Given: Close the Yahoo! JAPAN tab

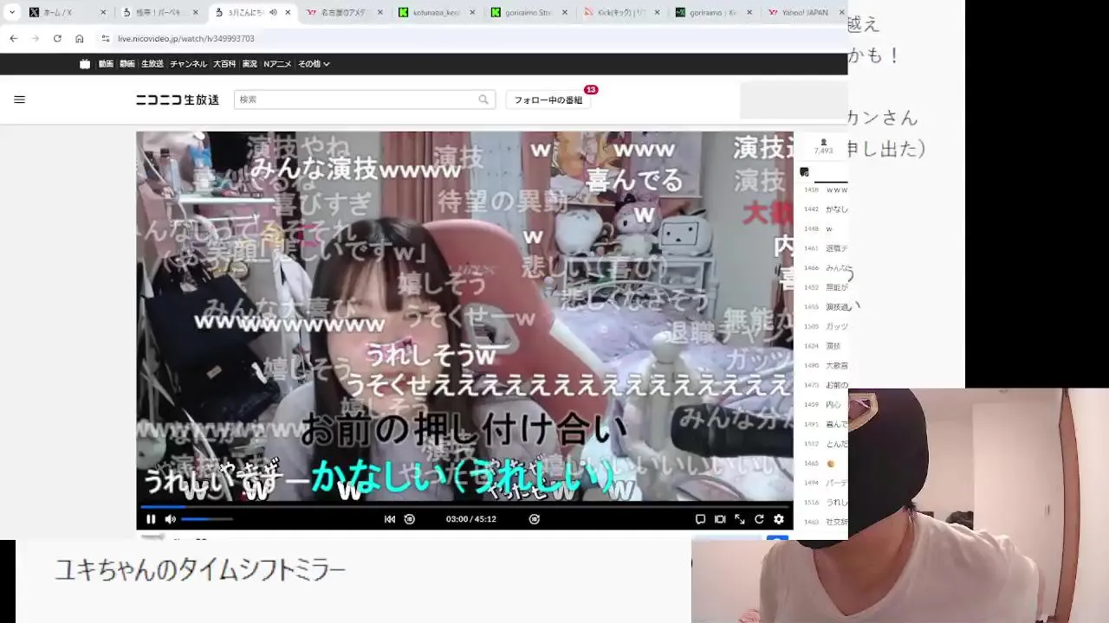Looking at the screenshot, I should point(843,12).
